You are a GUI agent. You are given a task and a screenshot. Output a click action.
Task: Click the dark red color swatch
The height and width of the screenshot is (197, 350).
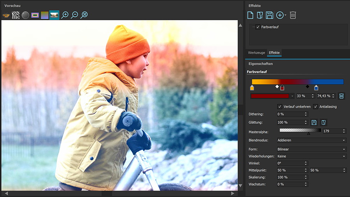click(x=270, y=96)
